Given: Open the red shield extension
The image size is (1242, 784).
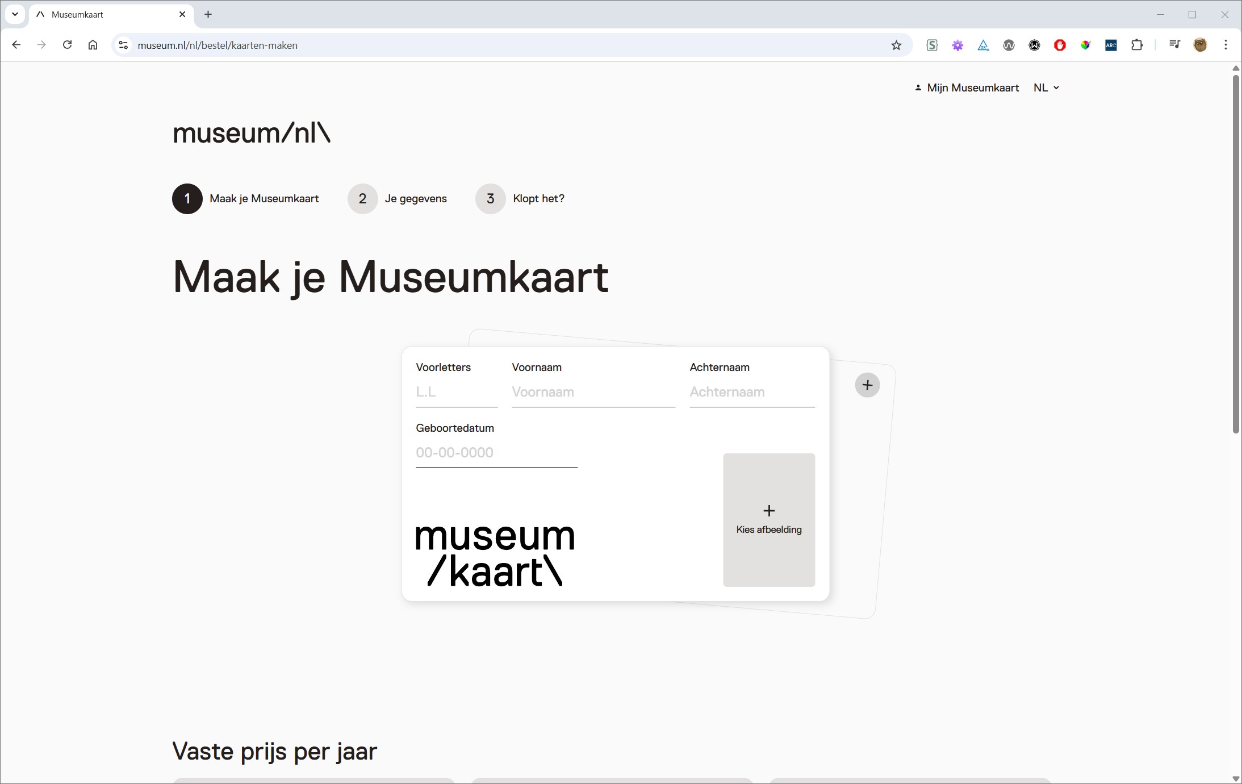Looking at the screenshot, I should [x=1060, y=45].
